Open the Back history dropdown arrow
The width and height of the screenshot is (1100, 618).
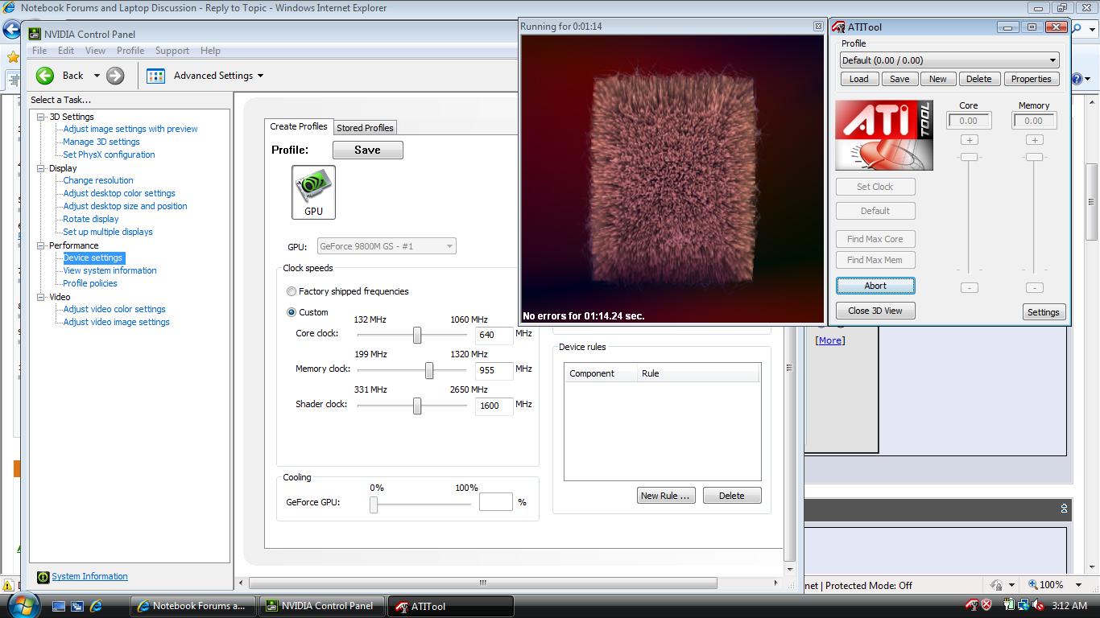coord(97,76)
